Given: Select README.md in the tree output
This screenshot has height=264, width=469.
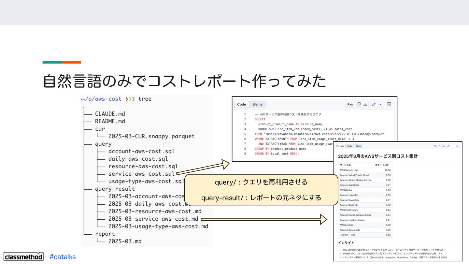Looking at the screenshot, I should 110,121.
